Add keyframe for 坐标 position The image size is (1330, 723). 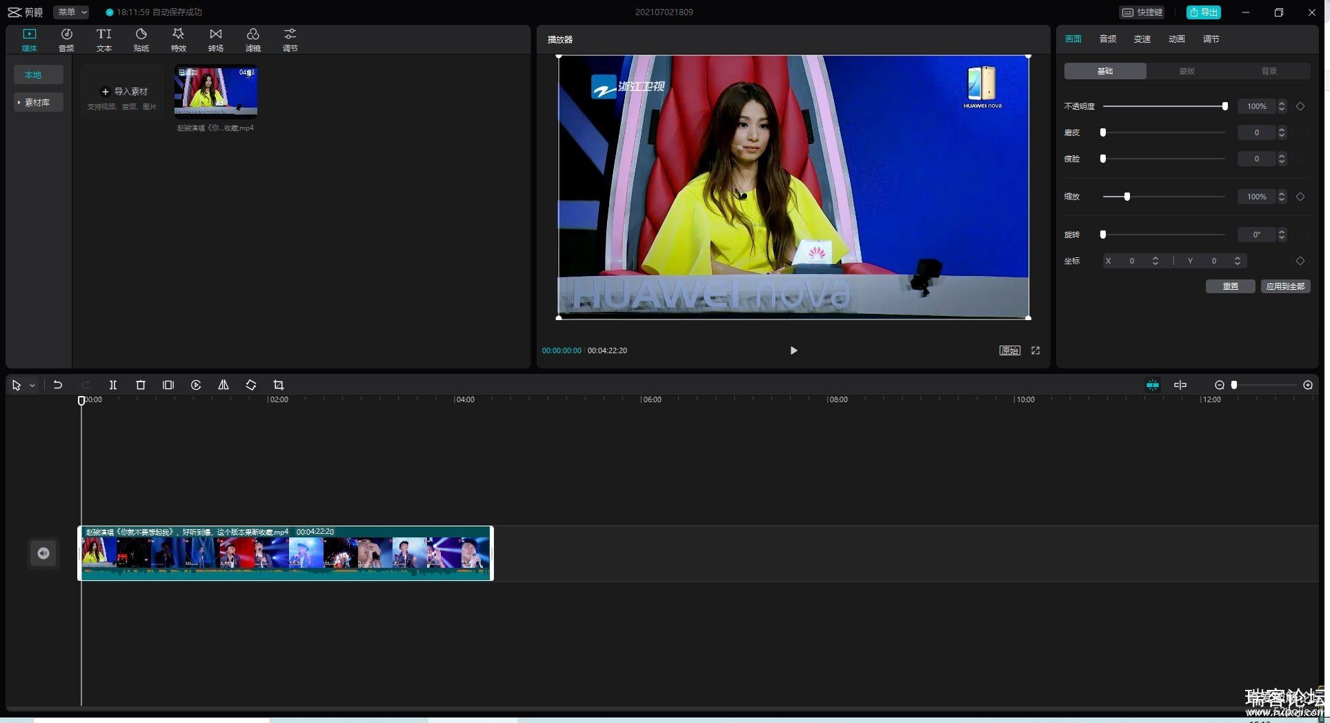[1300, 261]
